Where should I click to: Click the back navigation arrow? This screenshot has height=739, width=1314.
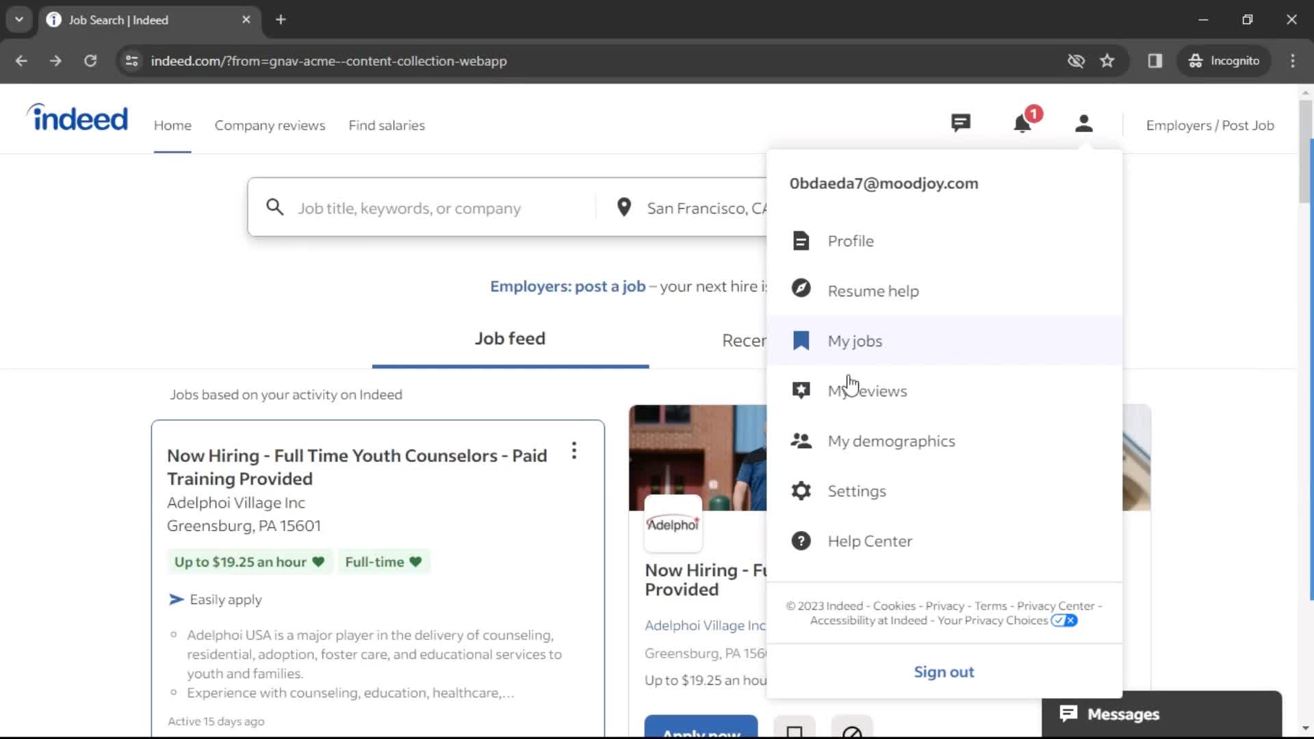click(23, 60)
